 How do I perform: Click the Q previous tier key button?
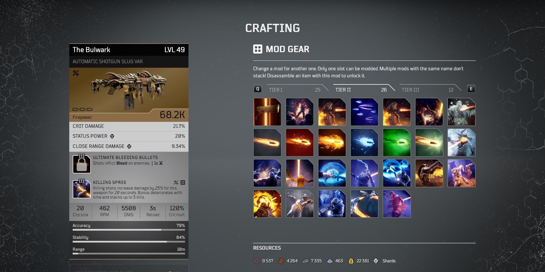click(257, 89)
